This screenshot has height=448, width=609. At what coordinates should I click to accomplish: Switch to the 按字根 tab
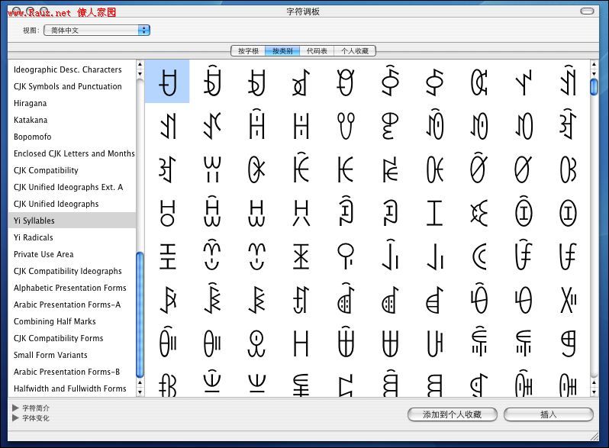pos(248,51)
